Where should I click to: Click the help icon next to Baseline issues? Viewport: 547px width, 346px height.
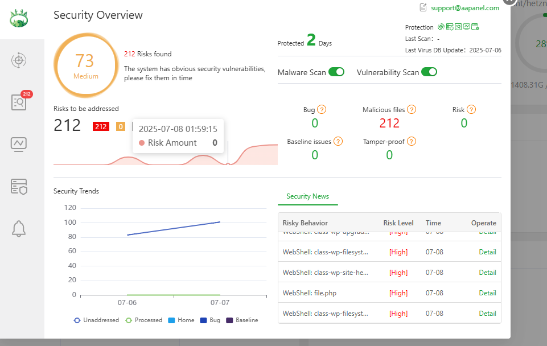pos(338,142)
